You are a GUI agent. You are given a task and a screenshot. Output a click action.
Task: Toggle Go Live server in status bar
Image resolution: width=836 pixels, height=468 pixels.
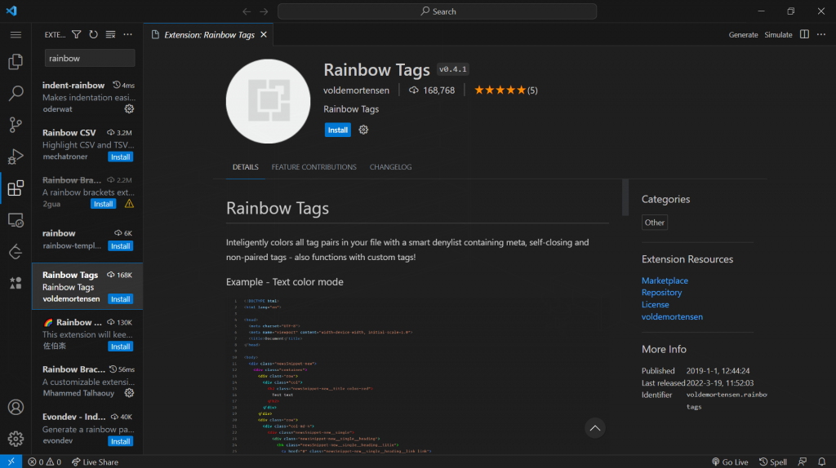click(729, 461)
